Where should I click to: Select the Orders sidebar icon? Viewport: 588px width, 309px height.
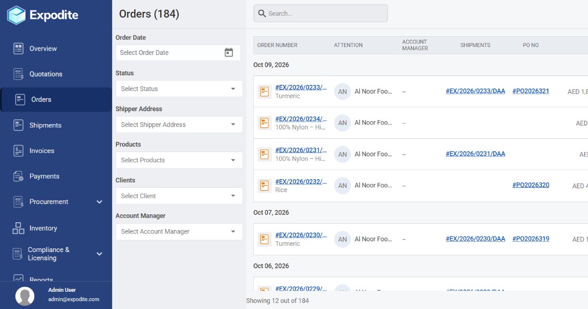click(x=20, y=100)
